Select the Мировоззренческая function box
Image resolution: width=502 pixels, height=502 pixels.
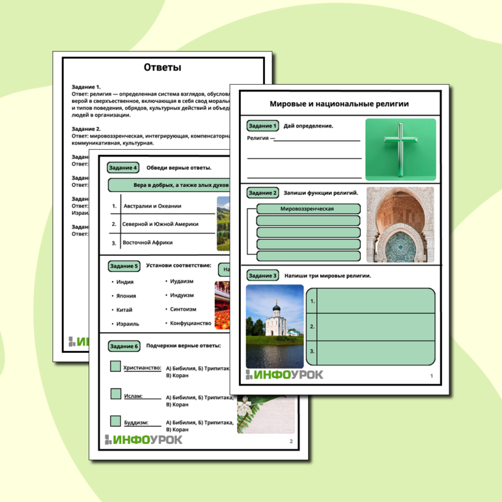[308, 209]
